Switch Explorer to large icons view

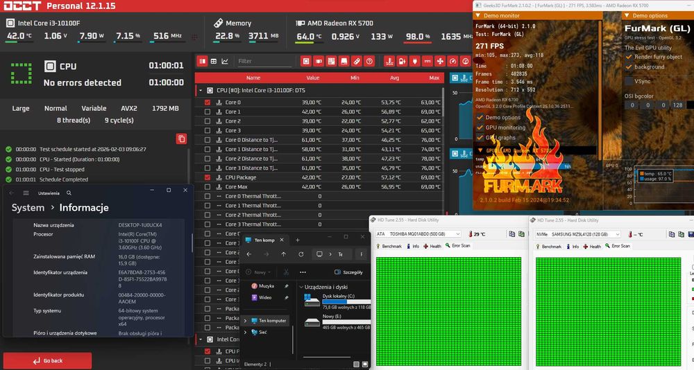click(x=365, y=364)
